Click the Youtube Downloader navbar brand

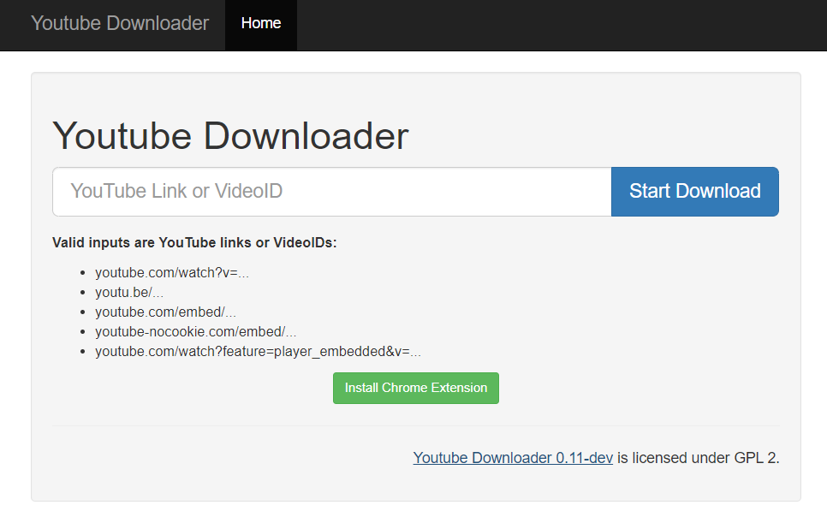[120, 23]
